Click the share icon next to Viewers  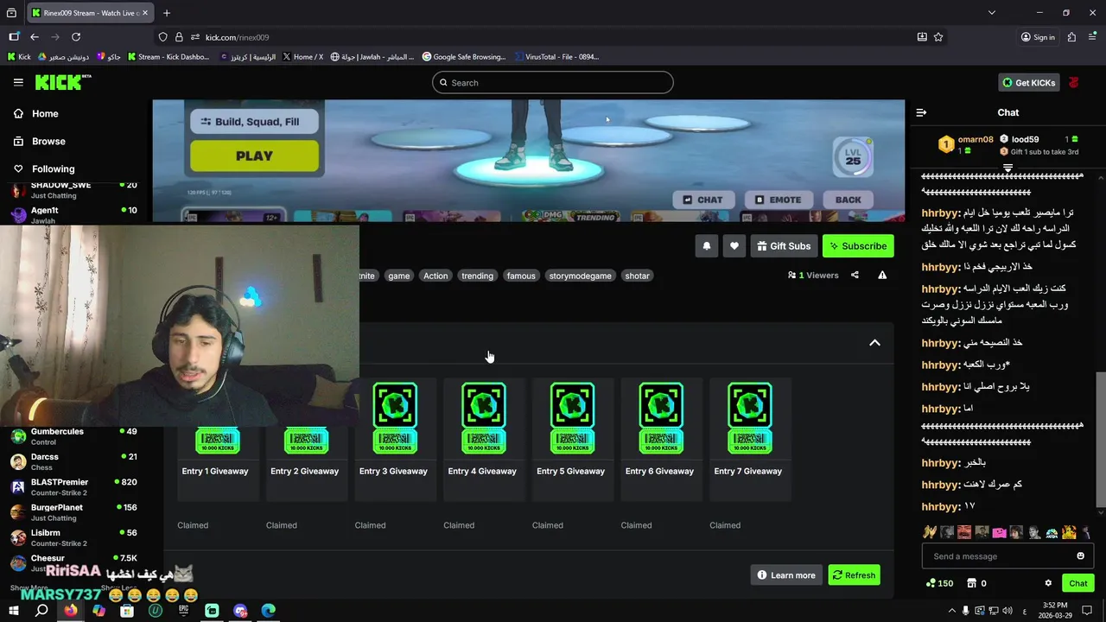point(855,276)
